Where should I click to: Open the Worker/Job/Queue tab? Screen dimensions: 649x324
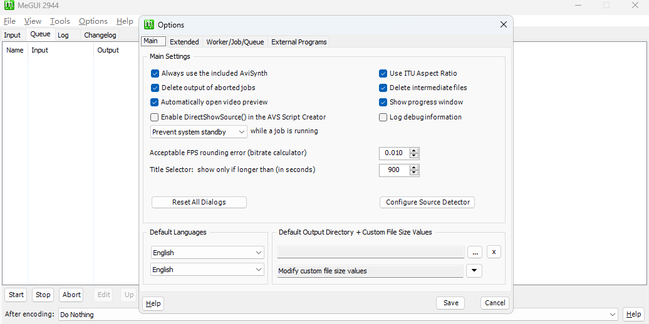235,42
